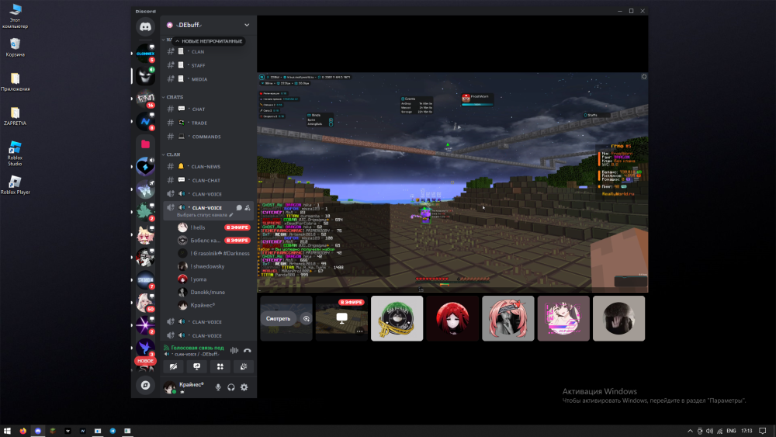Open the CLAN-NEWS channel
Image resolution: width=776 pixels, height=437 pixels.
pos(208,167)
